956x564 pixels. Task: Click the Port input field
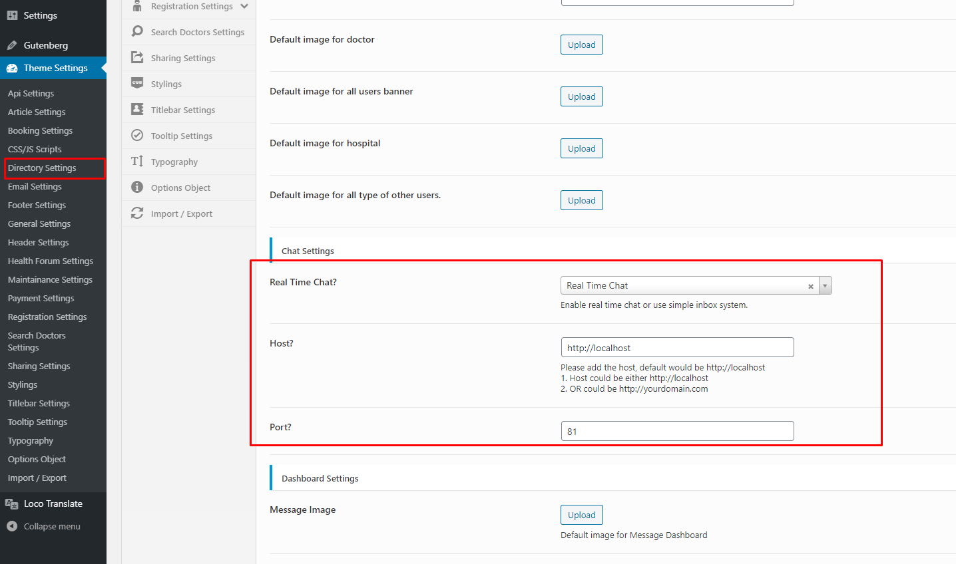pos(678,431)
